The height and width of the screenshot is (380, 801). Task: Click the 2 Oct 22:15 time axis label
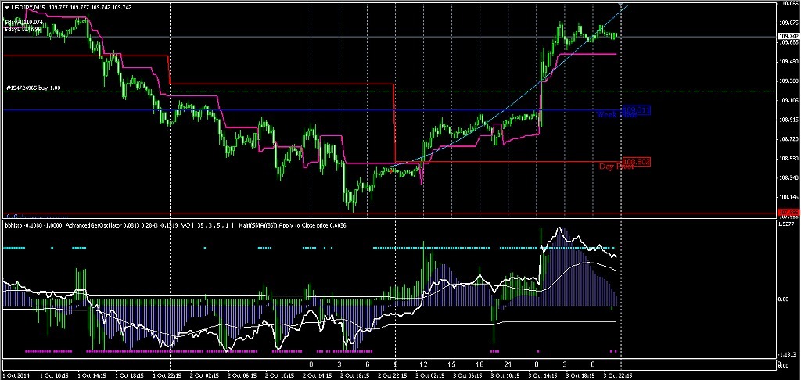click(x=391, y=375)
